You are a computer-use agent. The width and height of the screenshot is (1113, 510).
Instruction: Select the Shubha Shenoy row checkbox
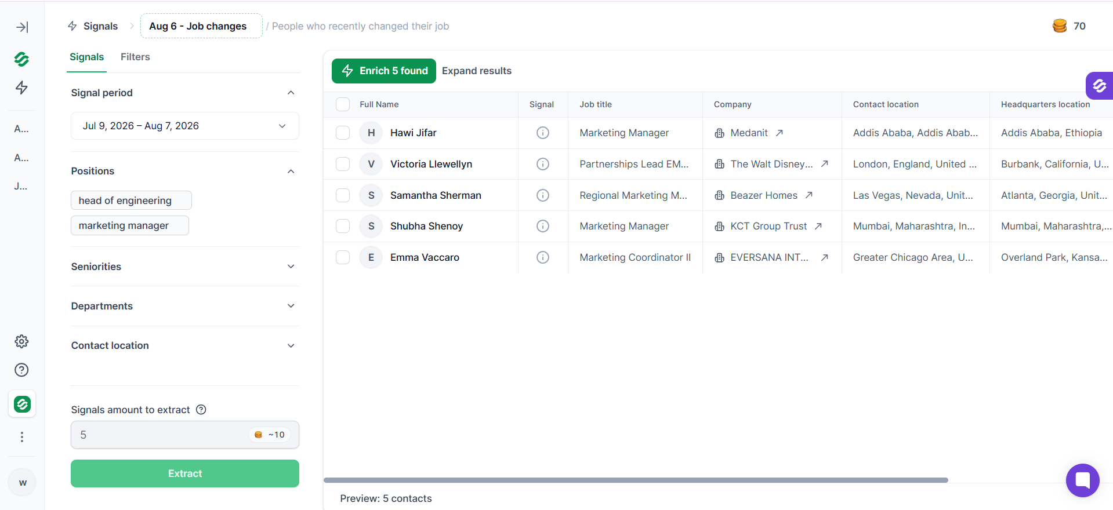coord(343,226)
